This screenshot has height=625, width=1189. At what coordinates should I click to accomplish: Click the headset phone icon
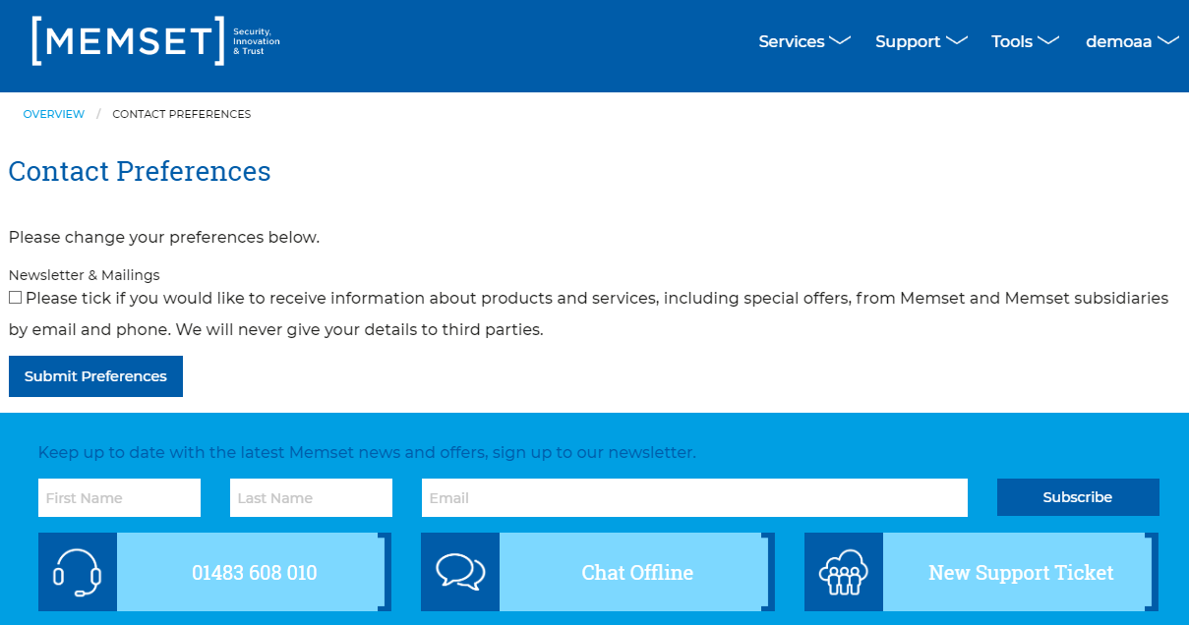78,572
